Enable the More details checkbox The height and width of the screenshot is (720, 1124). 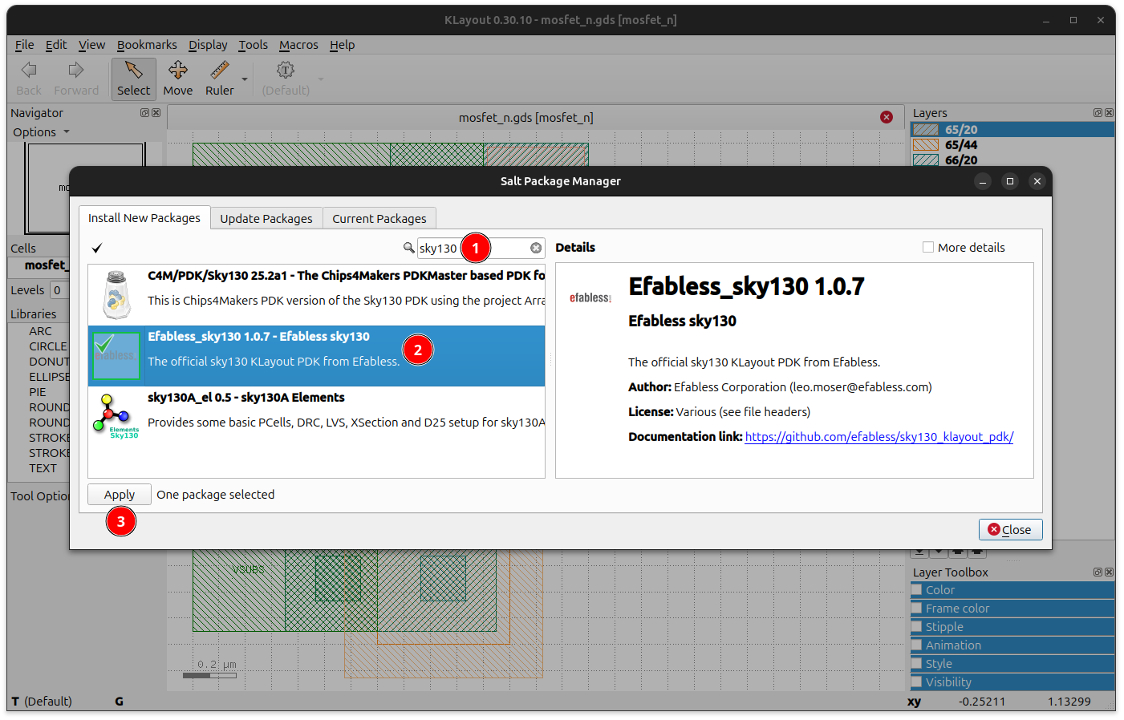tap(928, 248)
